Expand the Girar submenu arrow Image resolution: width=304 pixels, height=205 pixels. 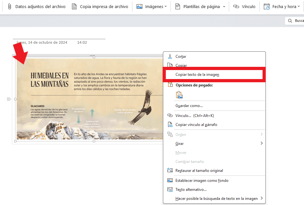262,143
